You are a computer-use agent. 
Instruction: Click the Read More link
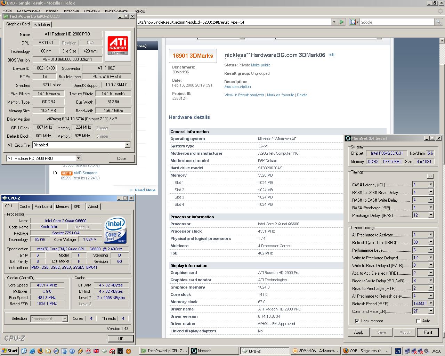coord(145,190)
